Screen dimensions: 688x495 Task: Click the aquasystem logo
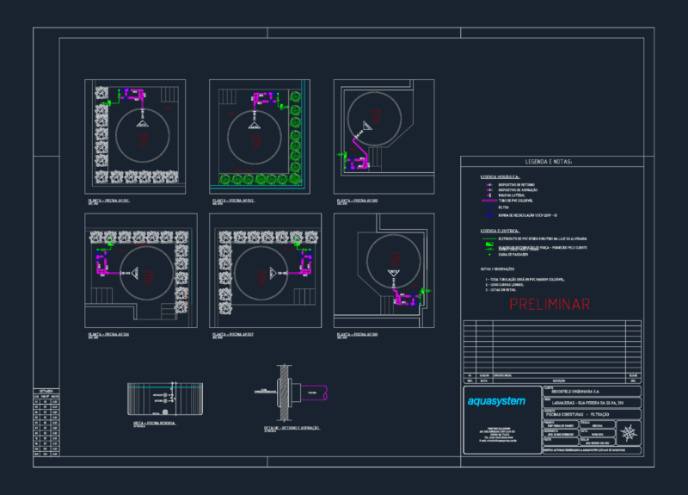496,401
